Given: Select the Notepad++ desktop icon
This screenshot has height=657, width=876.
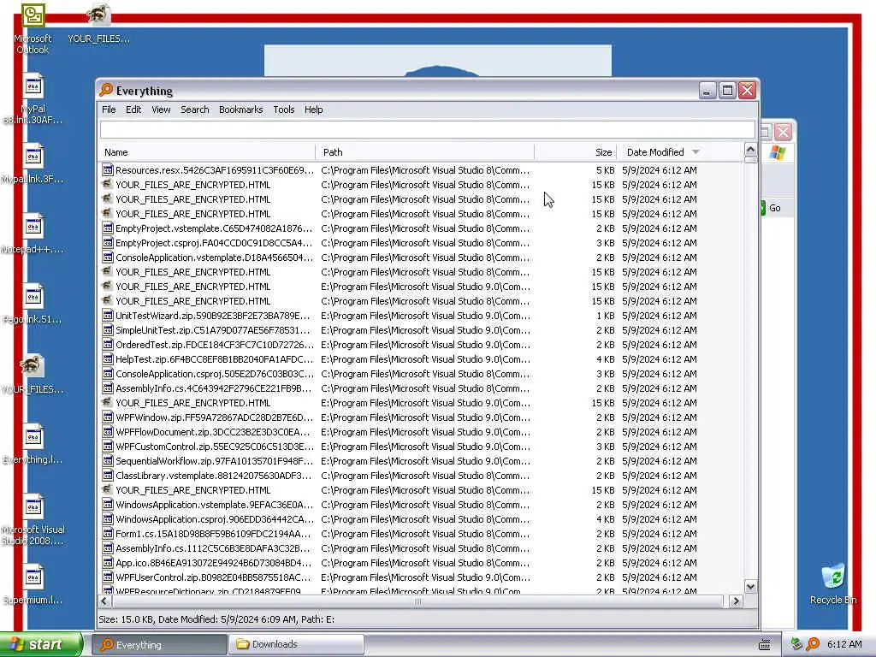Looking at the screenshot, I should point(33,234).
